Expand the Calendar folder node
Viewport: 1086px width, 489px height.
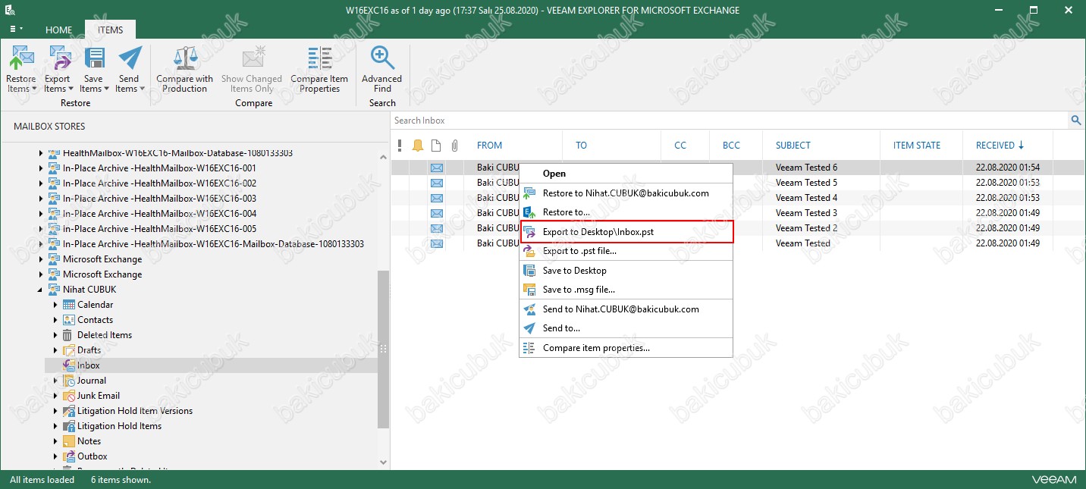(55, 305)
